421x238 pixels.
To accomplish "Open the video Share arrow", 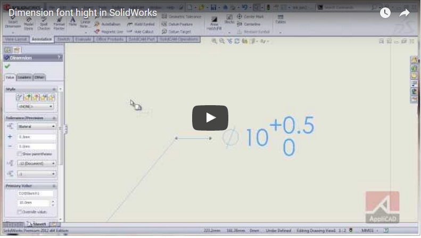I will pos(405,13).
